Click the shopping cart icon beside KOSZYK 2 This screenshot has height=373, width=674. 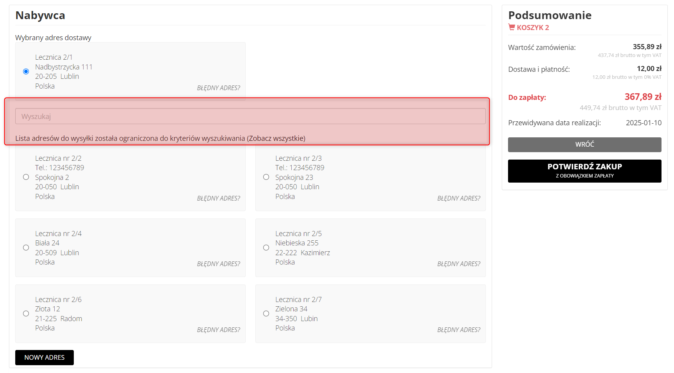pos(512,27)
